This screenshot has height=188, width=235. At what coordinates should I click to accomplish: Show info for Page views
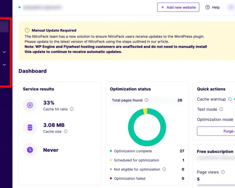(x=223, y=172)
